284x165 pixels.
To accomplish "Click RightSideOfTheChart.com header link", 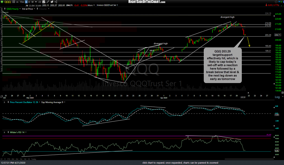I will pos(147,2).
